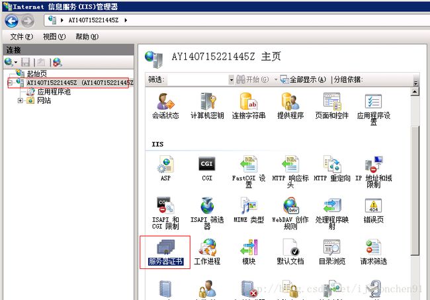Open 模块 (Modules) feature

(249, 252)
